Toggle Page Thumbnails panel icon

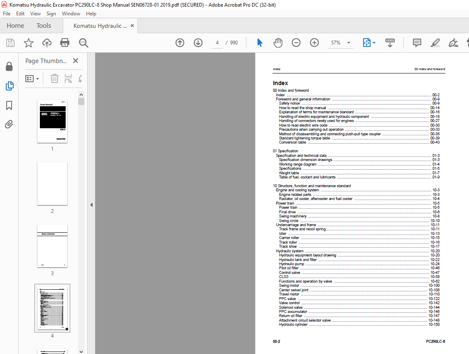click(x=10, y=86)
